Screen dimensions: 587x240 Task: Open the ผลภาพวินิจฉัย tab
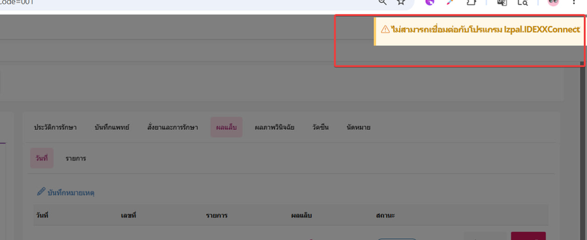tap(274, 127)
